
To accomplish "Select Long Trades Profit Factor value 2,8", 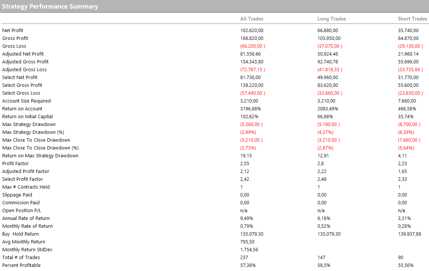I will pyautogui.click(x=320, y=164).
